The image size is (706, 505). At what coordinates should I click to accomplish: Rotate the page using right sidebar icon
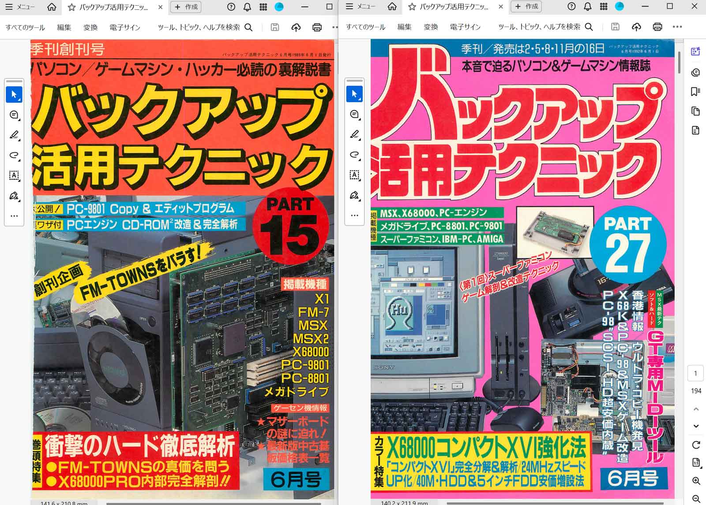coord(696,445)
